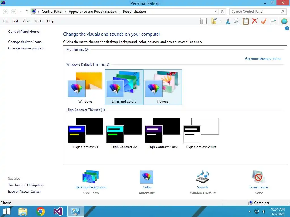Open the View menu
This screenshot has height=217, width=290.
tap(26, 21)
